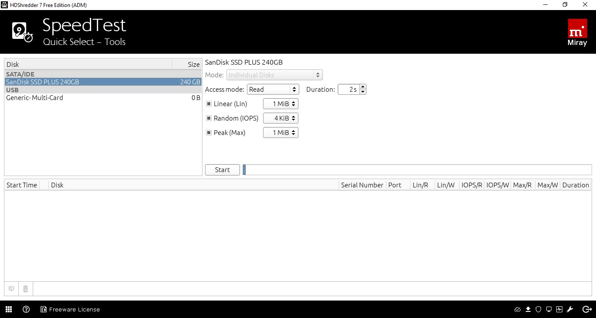Click the monitor display icon
The image size is (596, 318).
549,309
